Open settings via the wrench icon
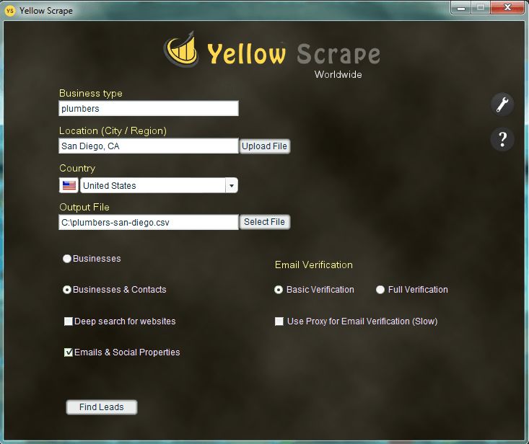 tap(502, 104)
